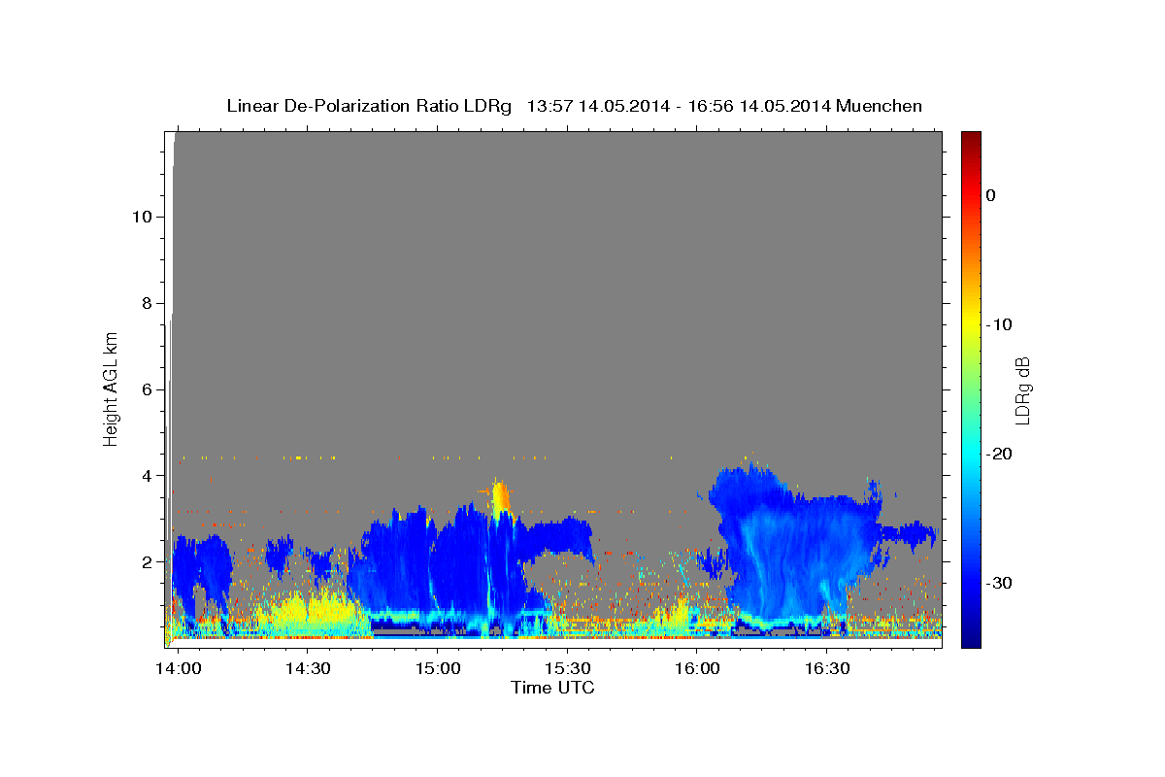This screenshot has height=777, width=1165.
Task: Click the plot title "Linear De-Polarization Ratio LDRg"
Action: pyautogui.click(x=369, y=106)
